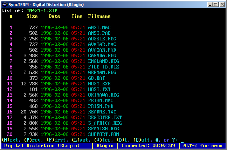Minimize the SyncTERM window
Image resolution: width=227 pixels, height=150 pixels.
click(x=209, y=4)
